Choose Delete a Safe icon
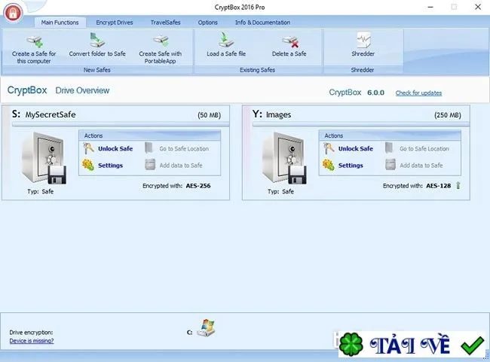Viewport: 490px width, 362px height. click(289, 42)
